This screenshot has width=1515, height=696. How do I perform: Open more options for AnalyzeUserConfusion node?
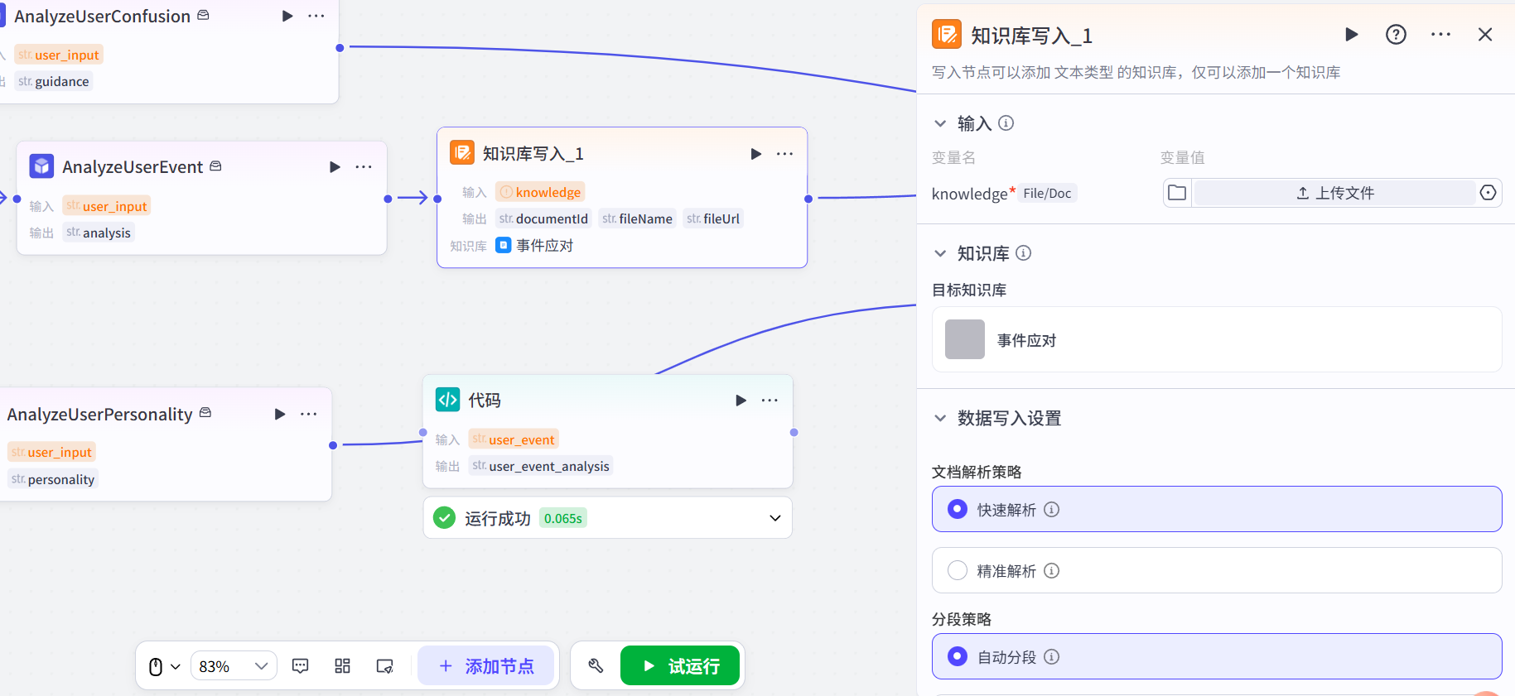pyautogui.click(x=316, y=16)
